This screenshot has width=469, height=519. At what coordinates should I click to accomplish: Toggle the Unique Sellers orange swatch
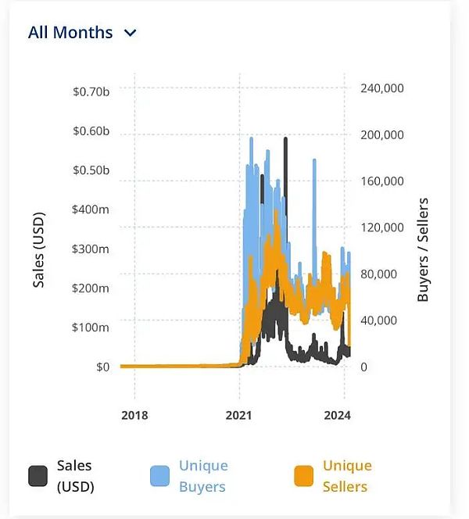coord(304,476)
